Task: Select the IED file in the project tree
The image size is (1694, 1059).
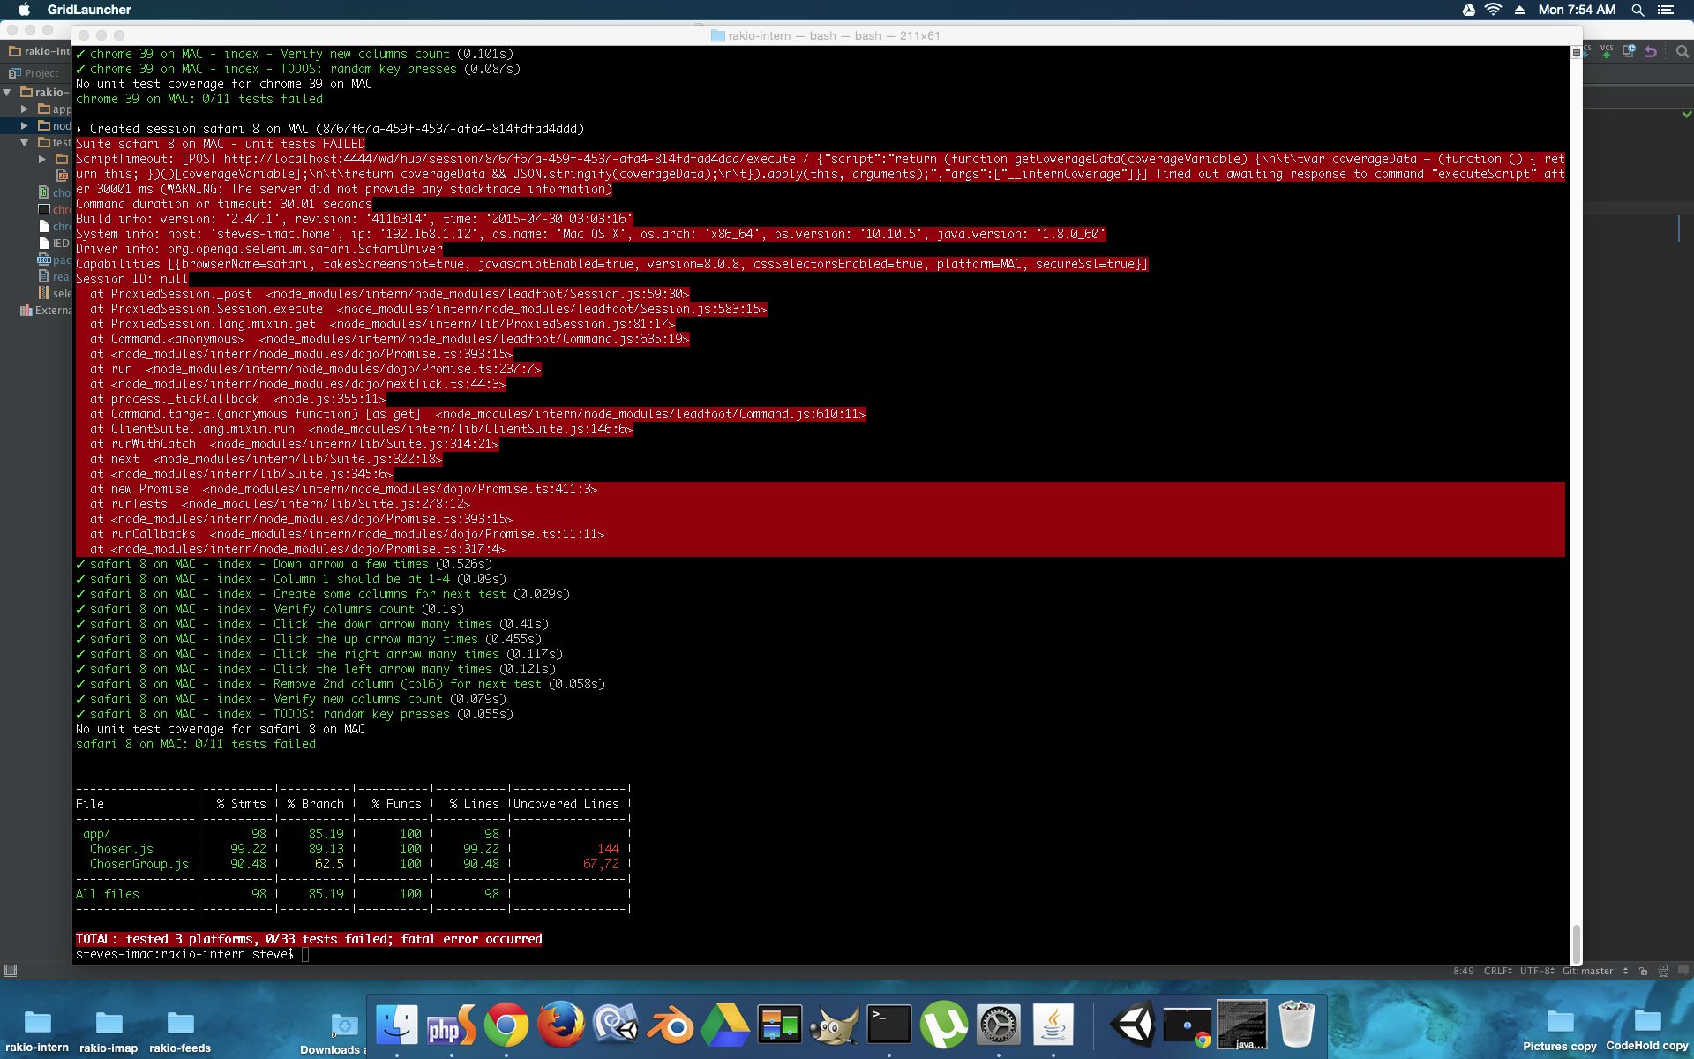Action: click(55, 244)
